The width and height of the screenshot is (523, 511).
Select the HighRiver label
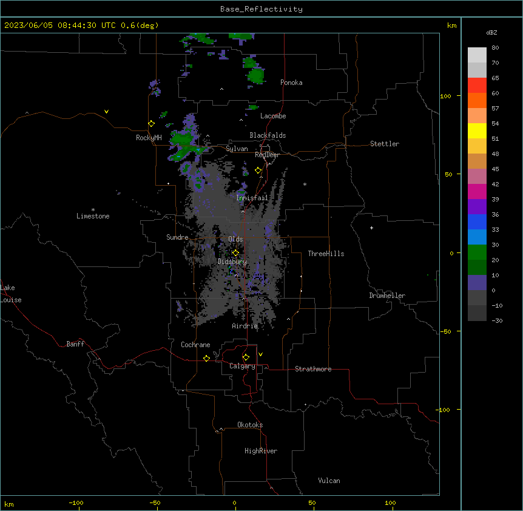(x=261, y=451)
